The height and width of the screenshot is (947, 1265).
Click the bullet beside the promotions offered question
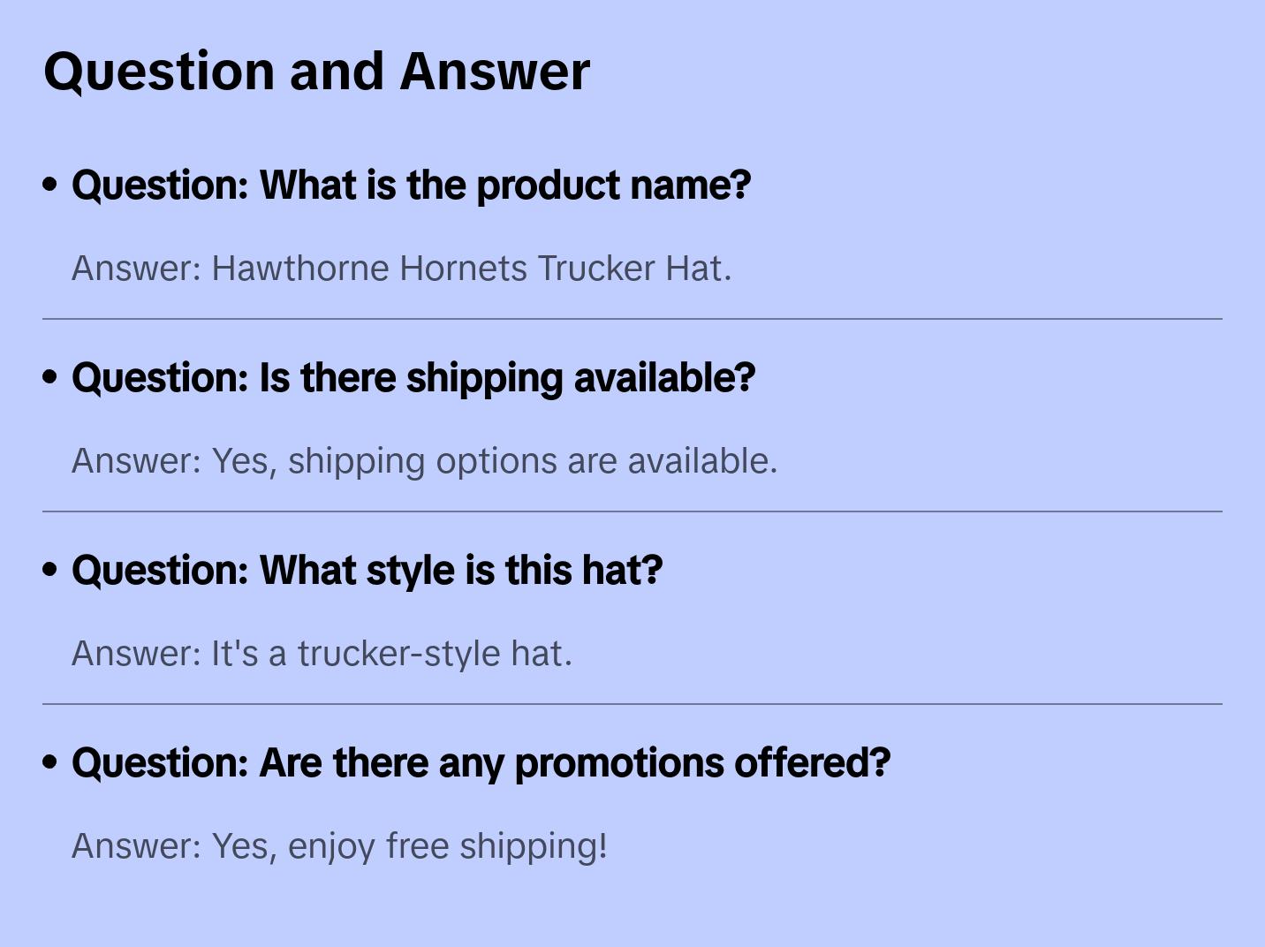pos(50,762)
